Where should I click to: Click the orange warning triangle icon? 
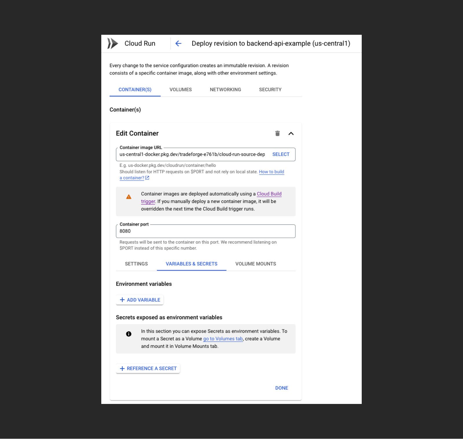pyautogui.click(x=129, y=197)
